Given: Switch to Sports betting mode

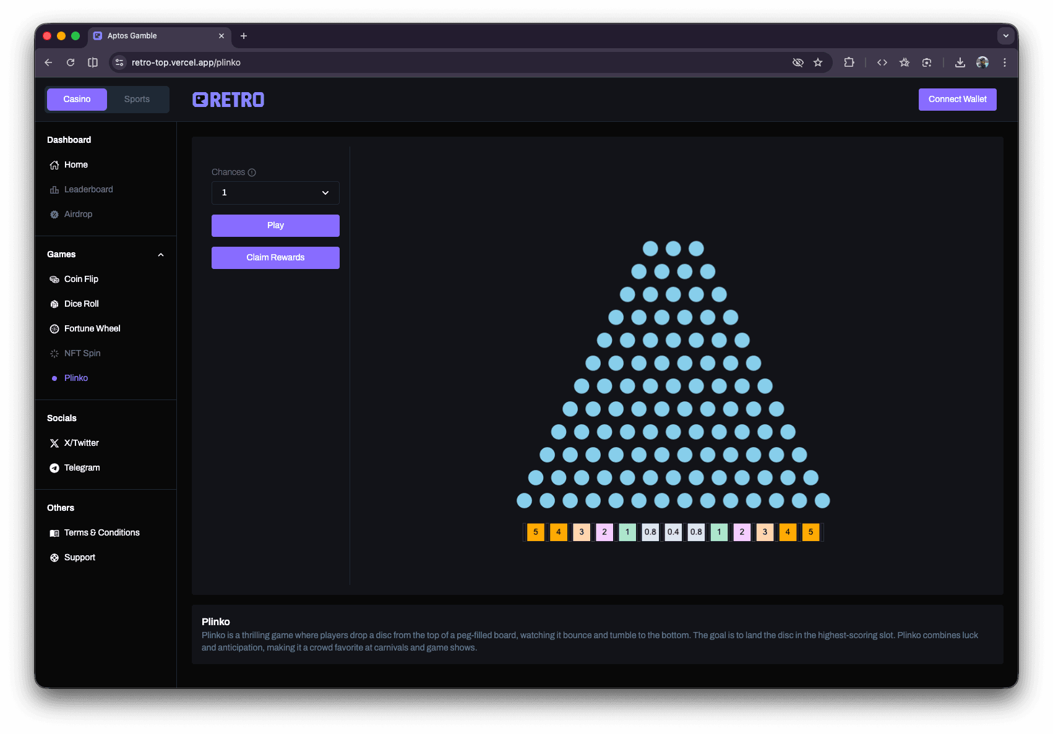Looking at the screenshot, I should tap(137, 99).
